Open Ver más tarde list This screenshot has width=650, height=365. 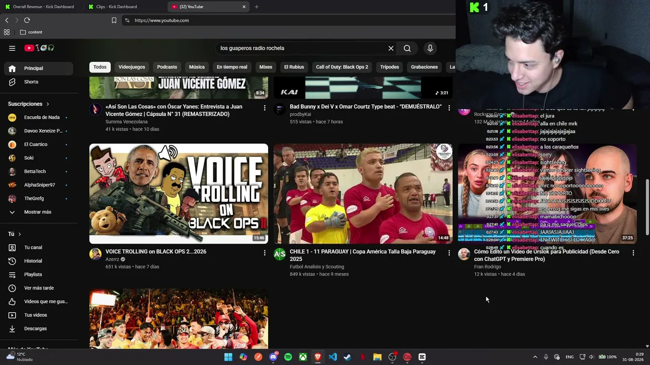tap(39, 288)
